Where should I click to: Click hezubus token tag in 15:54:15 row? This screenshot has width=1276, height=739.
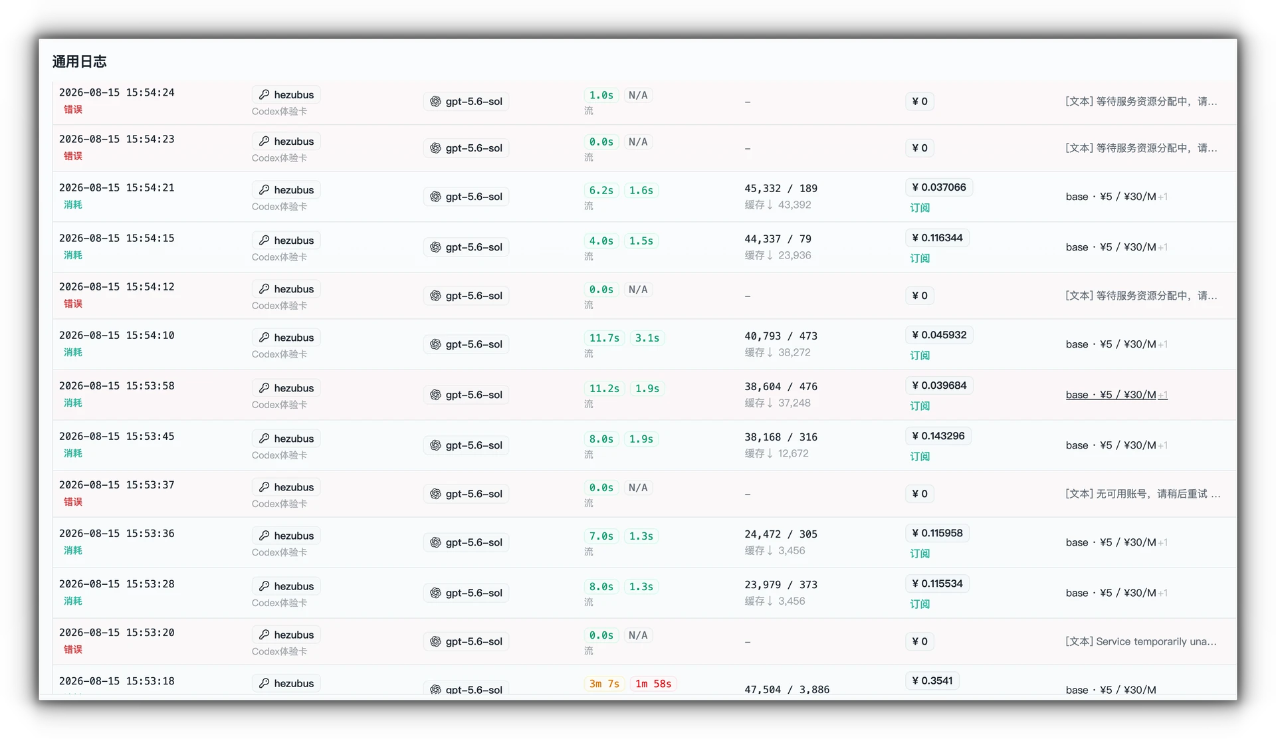click(x=286, y=240)
